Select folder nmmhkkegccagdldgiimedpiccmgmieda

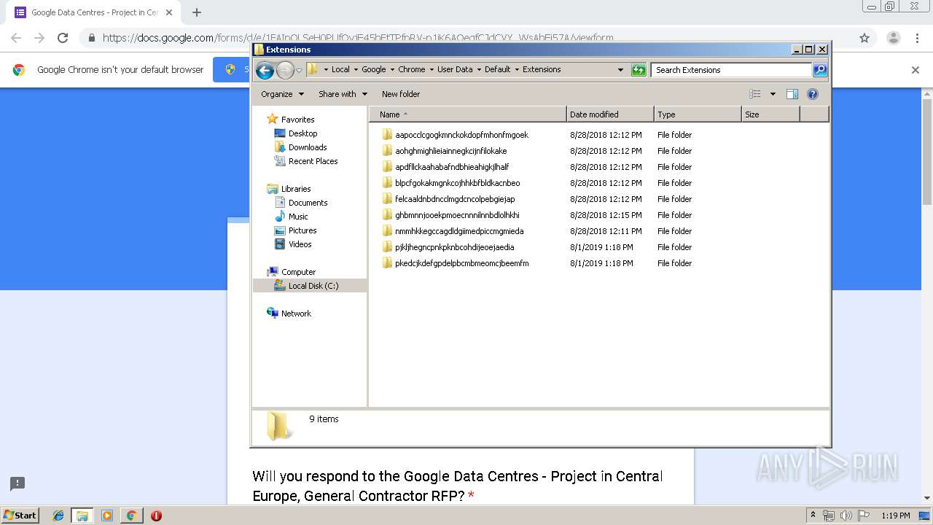pos(459,231)
